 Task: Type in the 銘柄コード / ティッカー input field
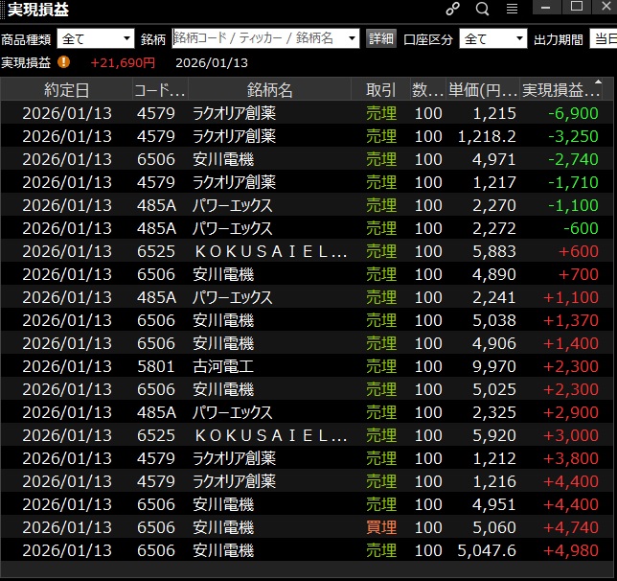pos(257,39)
